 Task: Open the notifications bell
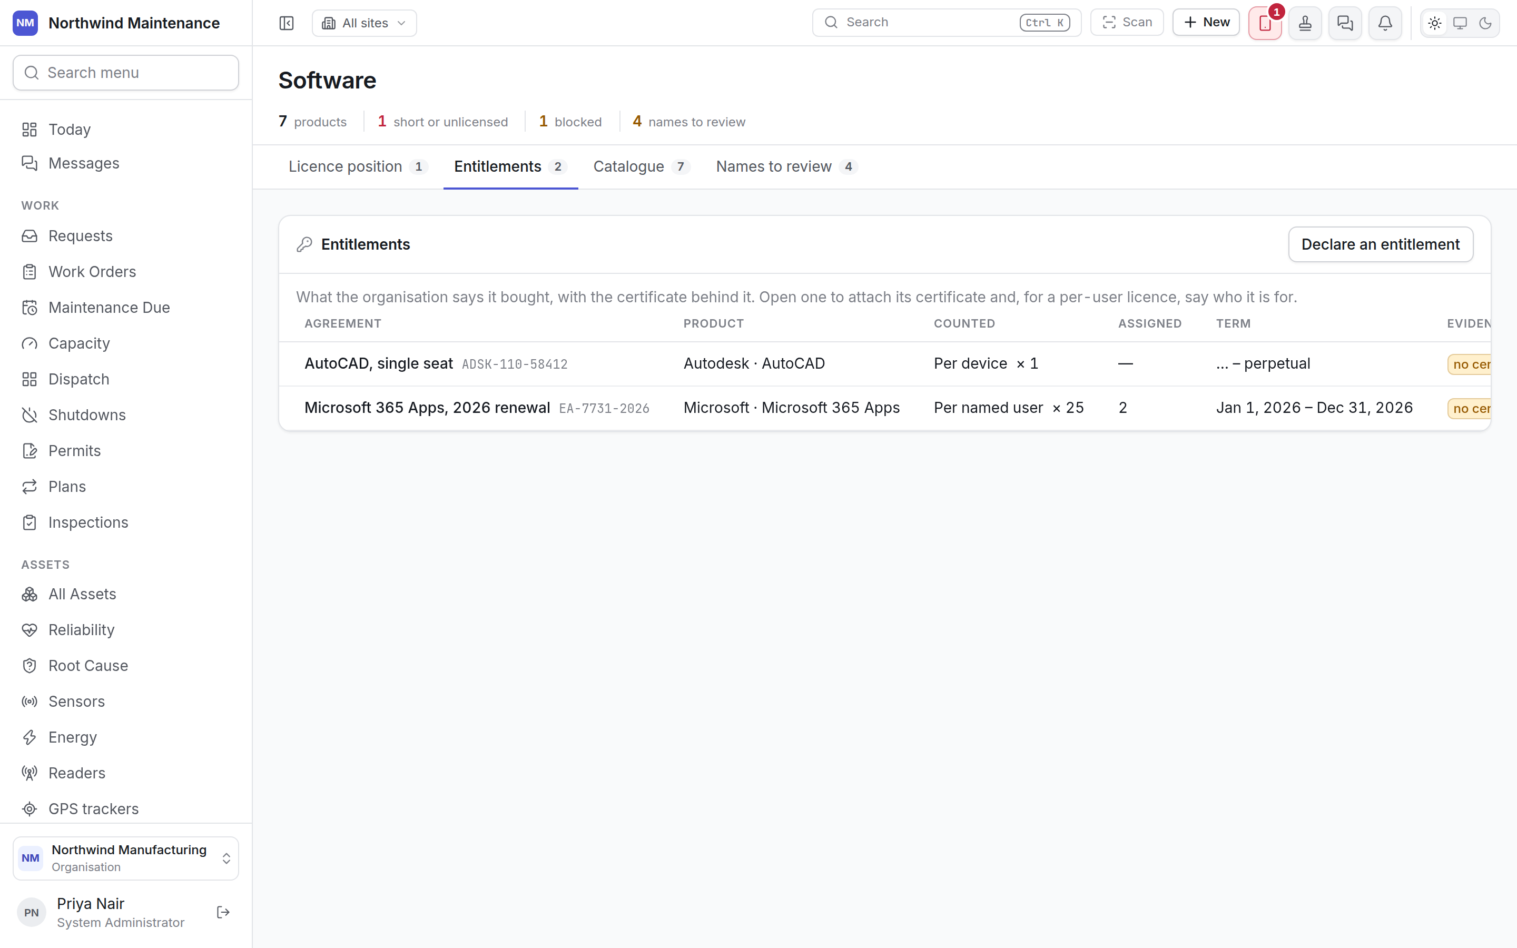(1385, 23)
